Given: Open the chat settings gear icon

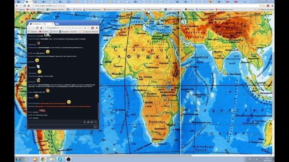Looking at the screenshot, I should [x=96, y=122].
